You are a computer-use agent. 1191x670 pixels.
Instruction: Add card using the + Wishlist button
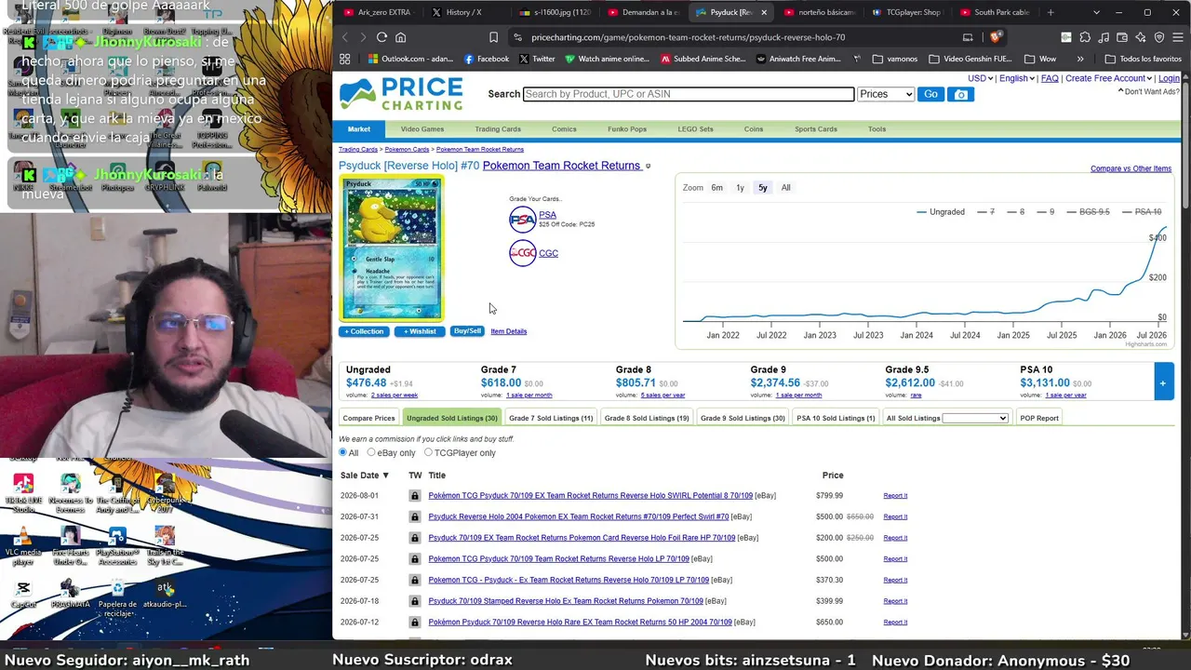pyautogui.click(x=419, y=331)
